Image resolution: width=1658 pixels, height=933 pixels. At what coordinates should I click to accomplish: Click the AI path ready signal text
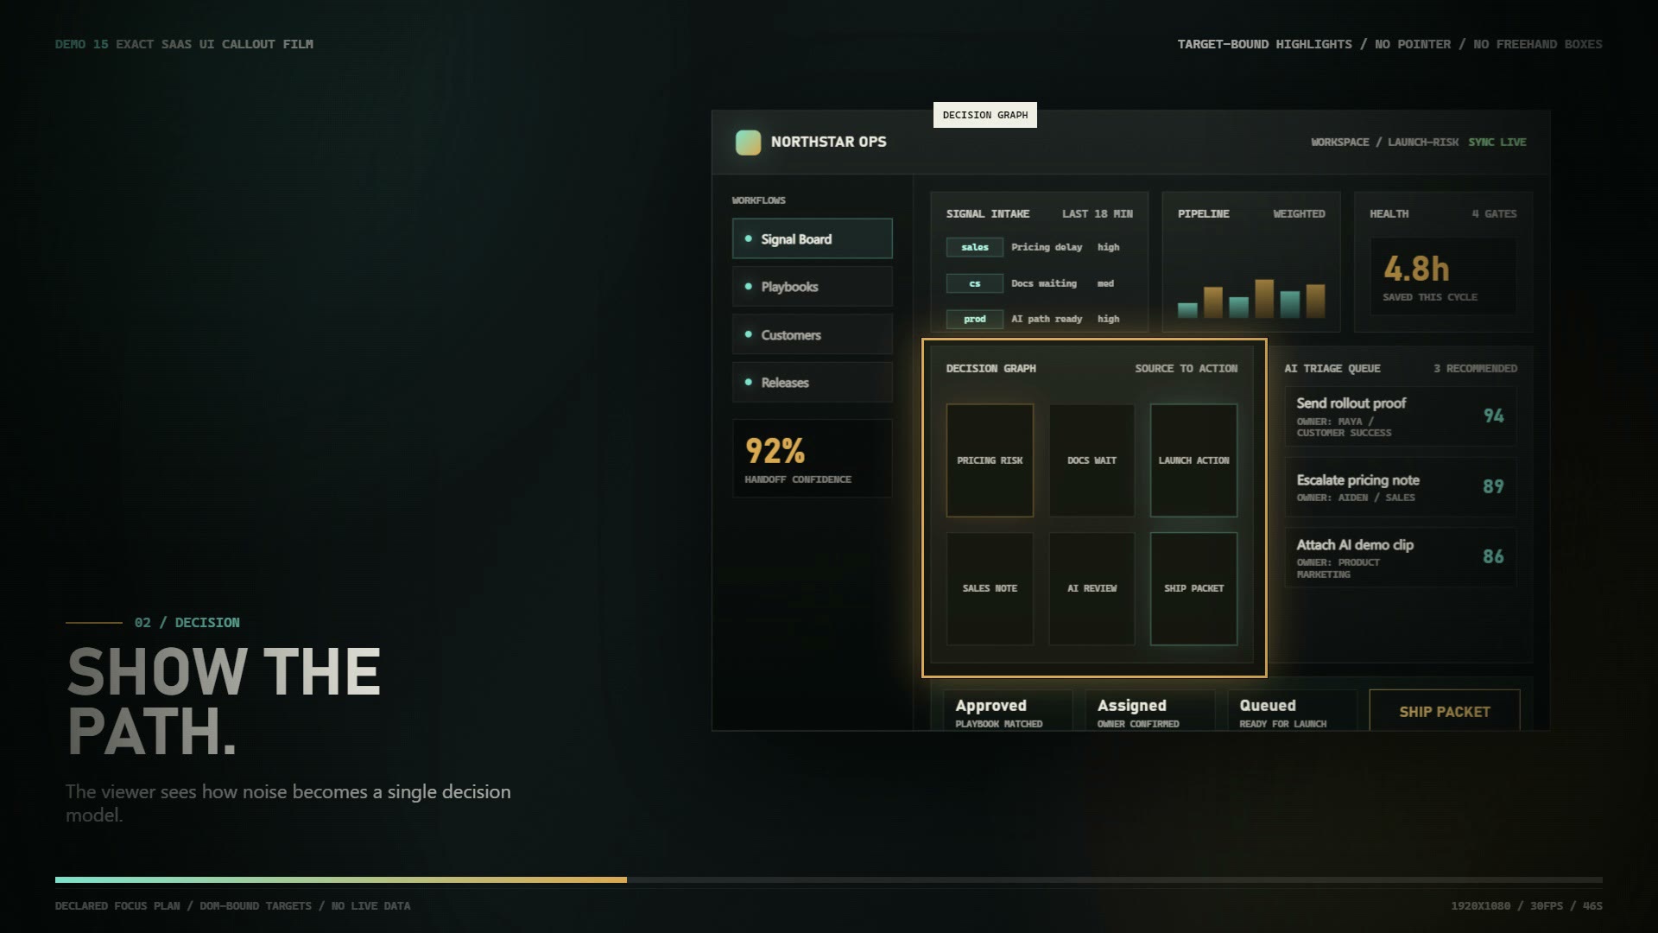(1047, 319)
